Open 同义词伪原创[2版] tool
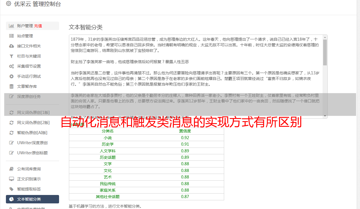Image resolution: width=360 pixels, height=209 pixels. click(x=32, y=123)
